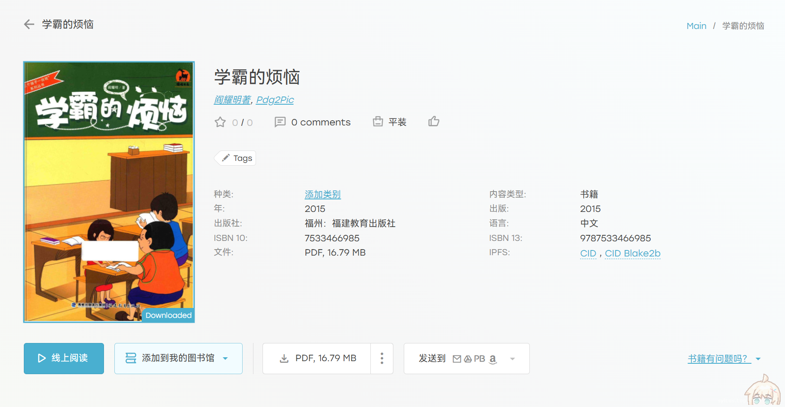
Task: Click the thumbs-up recommend icon
Action: (434, 122)
